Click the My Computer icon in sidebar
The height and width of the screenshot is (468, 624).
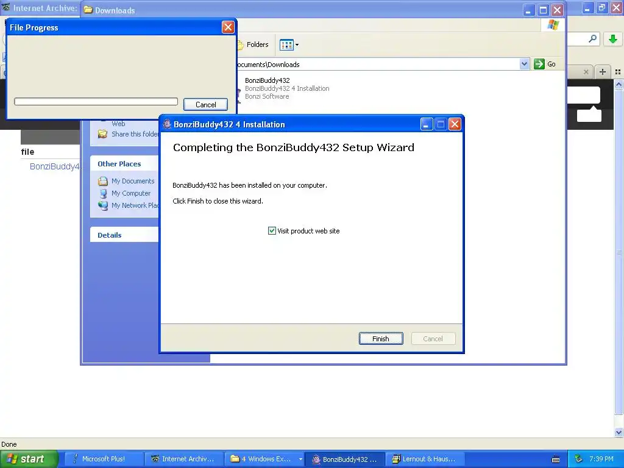click(102, 193)
